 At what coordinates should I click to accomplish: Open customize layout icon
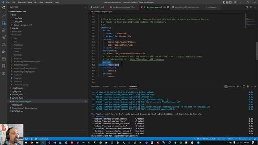pos(235,2)
